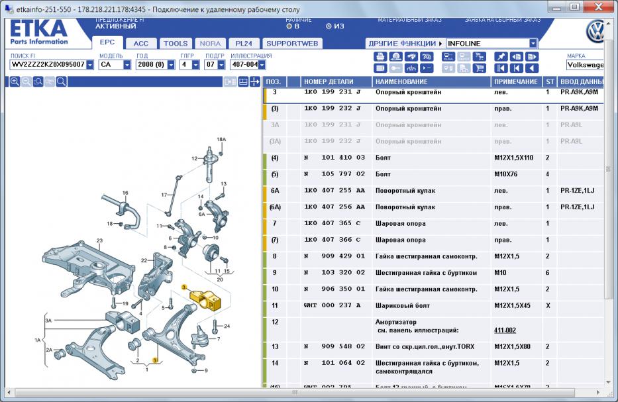618x402 pixels.
Task: Click the ST column header
Action: 550,81
